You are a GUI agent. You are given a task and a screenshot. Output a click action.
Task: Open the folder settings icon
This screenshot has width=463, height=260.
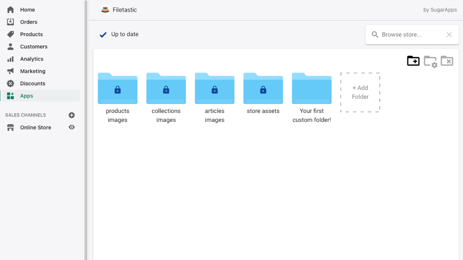430,61
